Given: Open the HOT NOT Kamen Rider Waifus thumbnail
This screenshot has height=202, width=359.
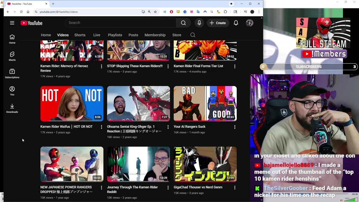Looking at the screenshot, I should point(72,104).
